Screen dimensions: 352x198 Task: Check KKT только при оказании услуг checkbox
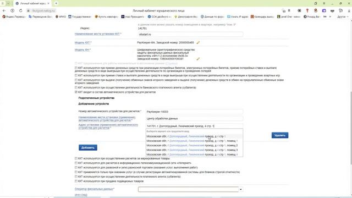click(76, 172)
